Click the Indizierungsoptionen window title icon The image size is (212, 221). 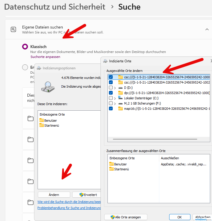pyautogui.click(x=39, y=68)
